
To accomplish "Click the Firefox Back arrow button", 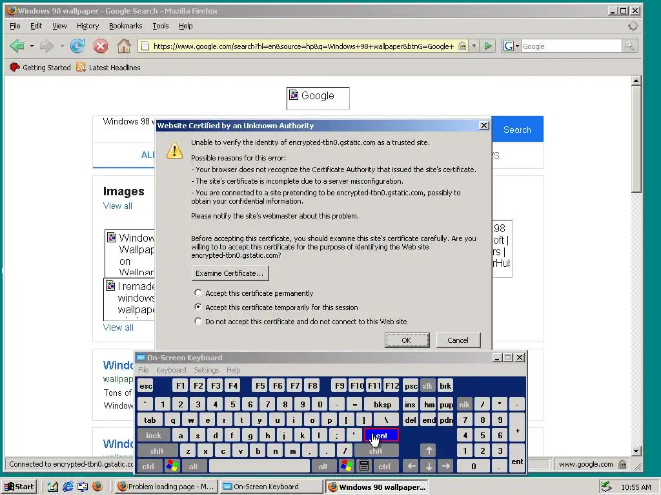I will (x=17, y=46).
